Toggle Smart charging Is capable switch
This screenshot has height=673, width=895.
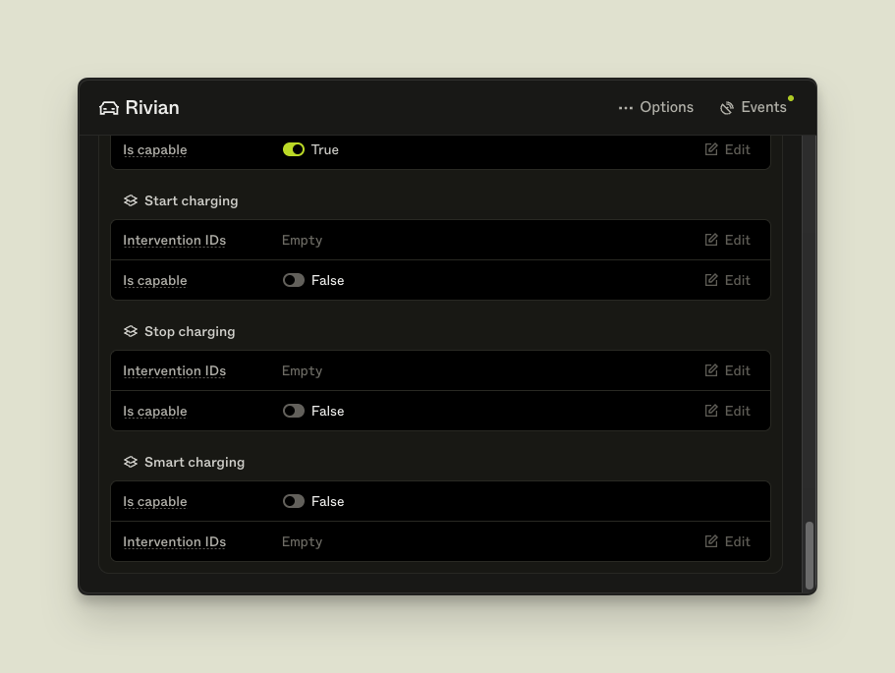coord(294,501)
